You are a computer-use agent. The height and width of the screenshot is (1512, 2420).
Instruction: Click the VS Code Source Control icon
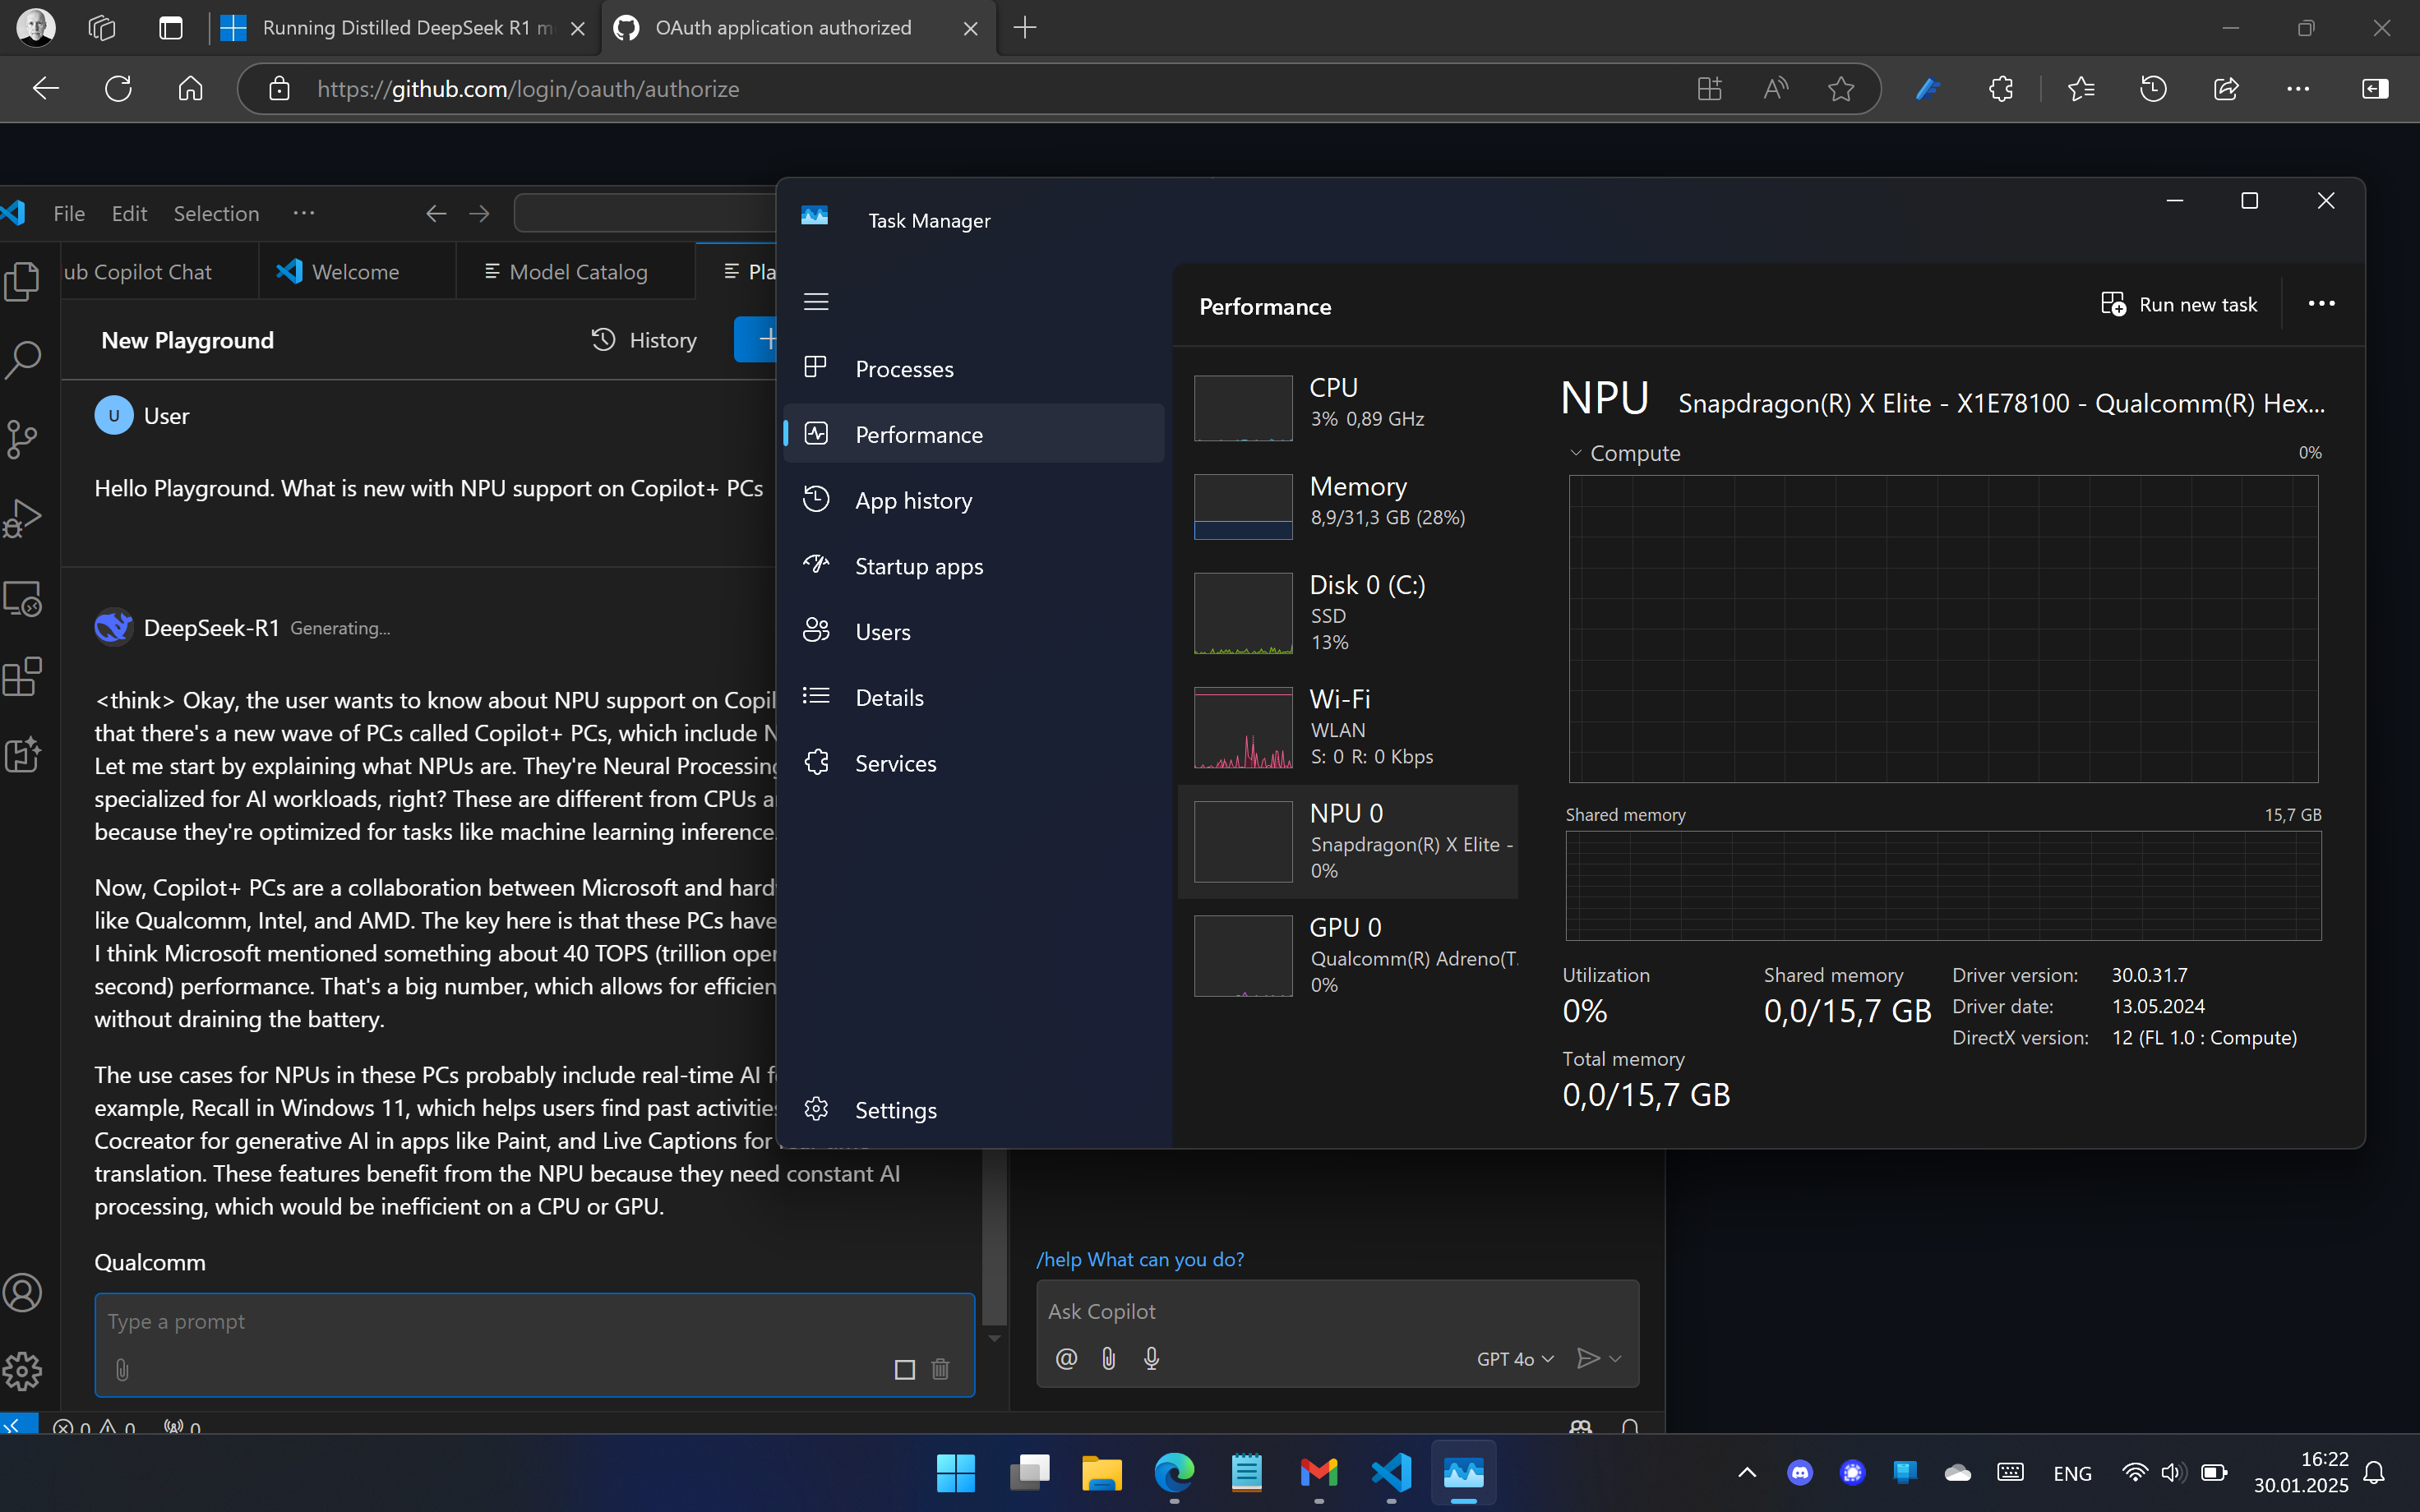22,438
